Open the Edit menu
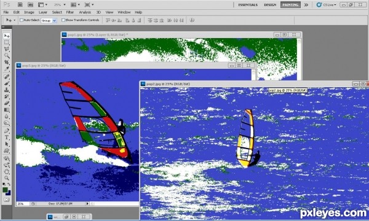The image size is (369, 221). [x=16, y=12]
